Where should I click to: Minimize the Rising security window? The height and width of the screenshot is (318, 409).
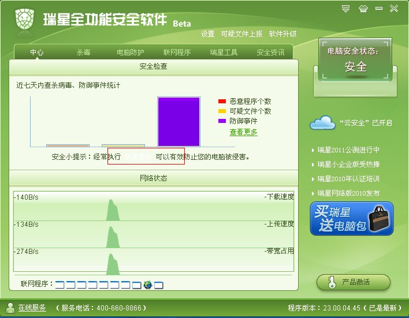coord(379,9)
